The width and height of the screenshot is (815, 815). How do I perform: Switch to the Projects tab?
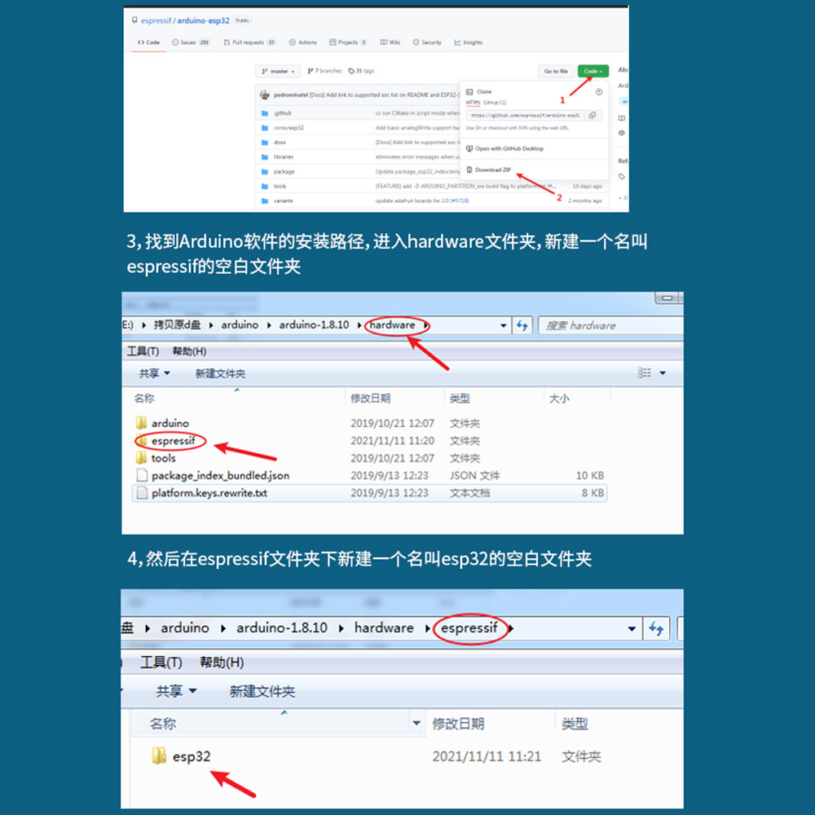(x=348, y=42)
